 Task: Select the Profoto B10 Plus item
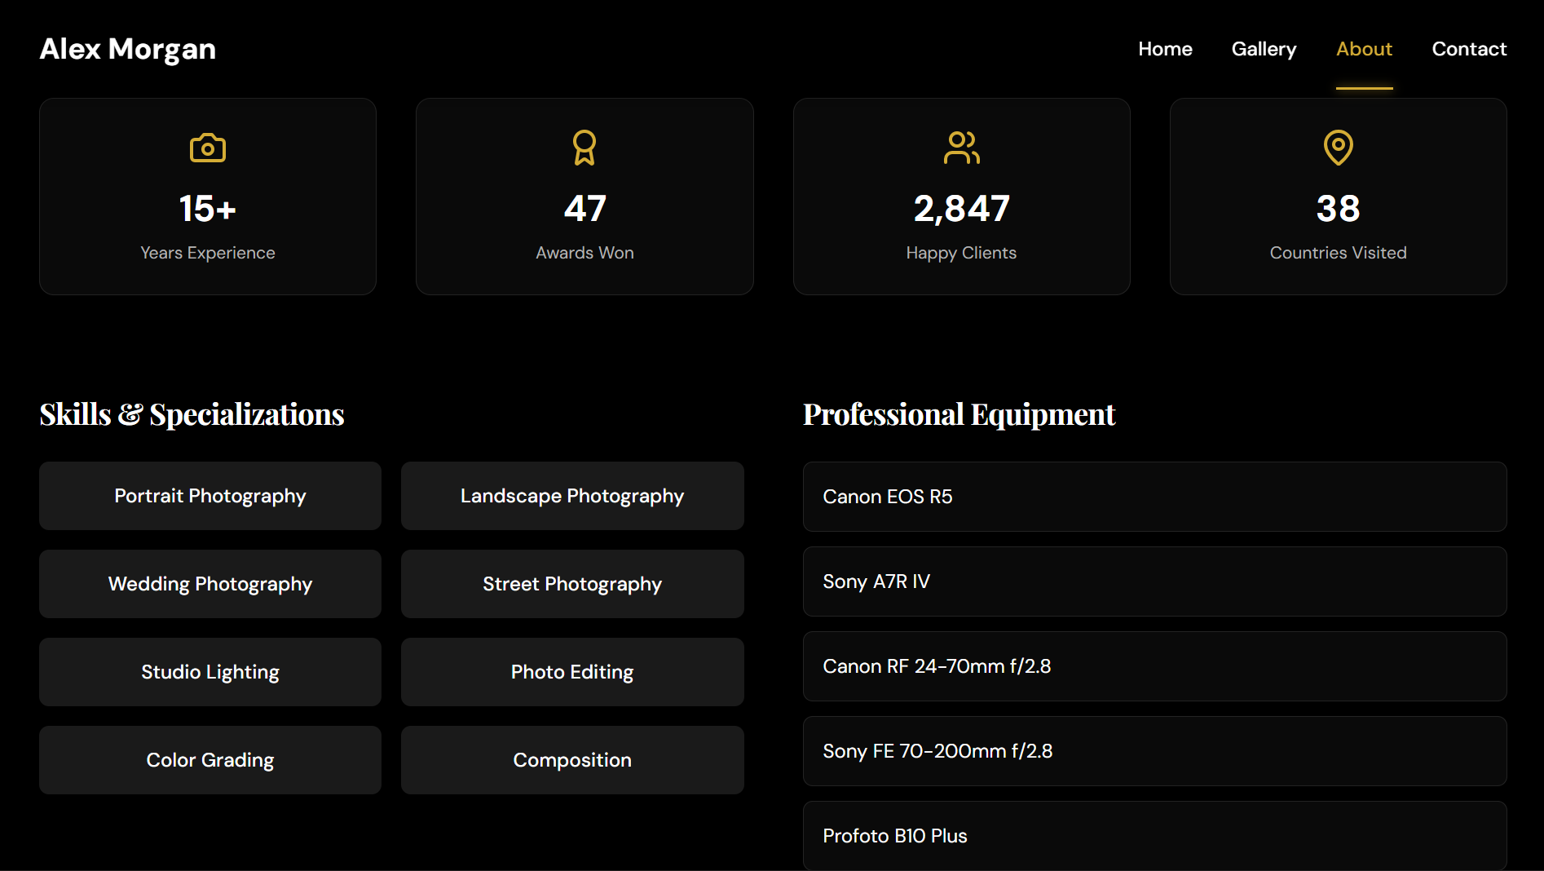pyautogui.click(x=1154, y=836)
